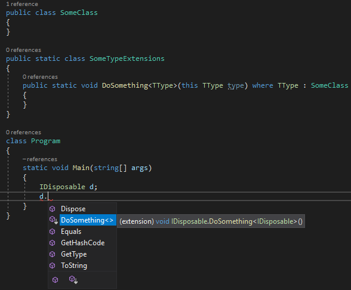Toggle the extension methods filter in IntelliSense footer
This screenshot has height=290, width=351.
pyautogui.click(x=73, y=280)
